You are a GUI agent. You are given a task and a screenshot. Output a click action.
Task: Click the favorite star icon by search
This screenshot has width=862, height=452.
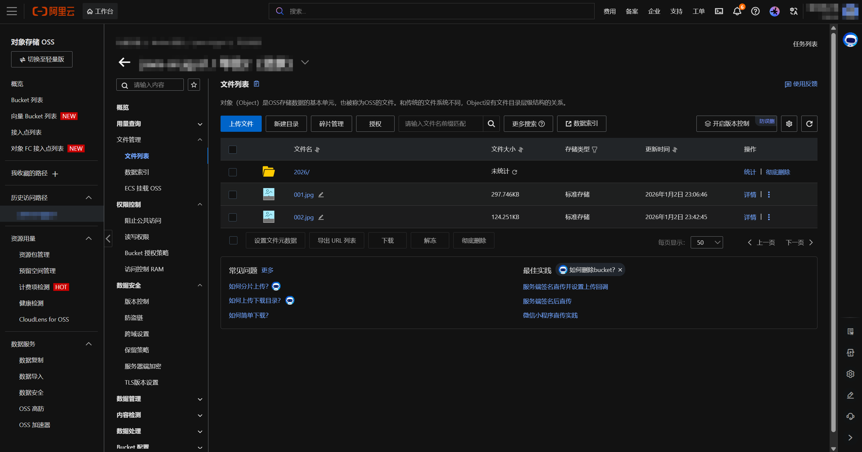point(194,85)
